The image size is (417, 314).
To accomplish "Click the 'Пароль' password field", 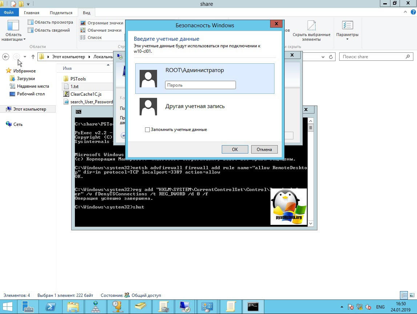I will 200,85.
